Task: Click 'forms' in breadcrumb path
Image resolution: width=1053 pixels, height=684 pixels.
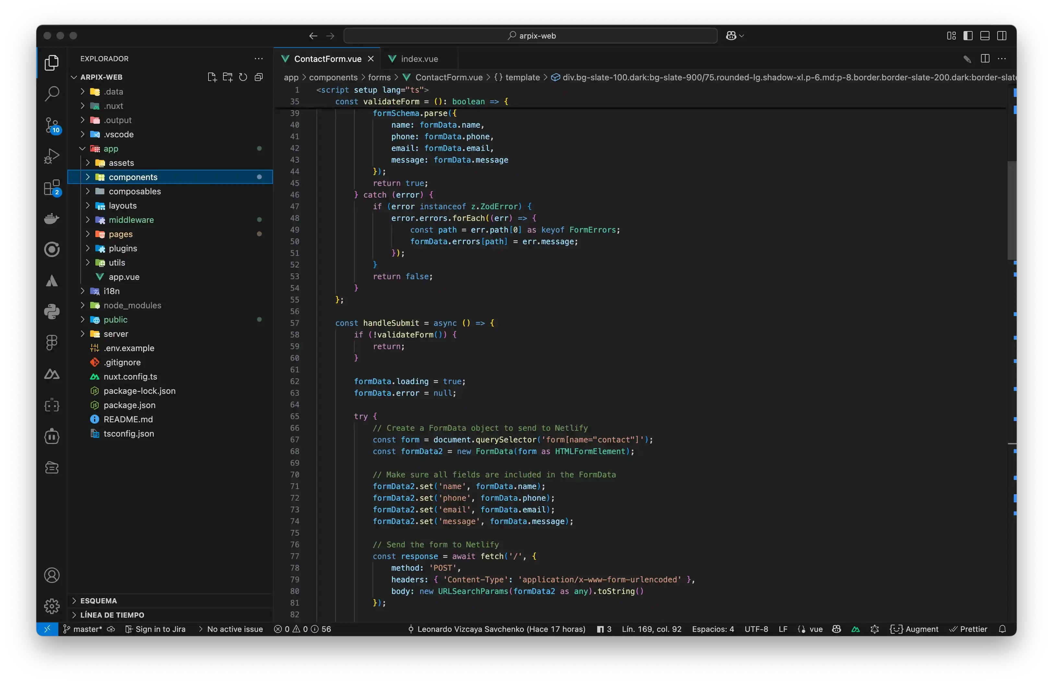Action: point(379,77)
